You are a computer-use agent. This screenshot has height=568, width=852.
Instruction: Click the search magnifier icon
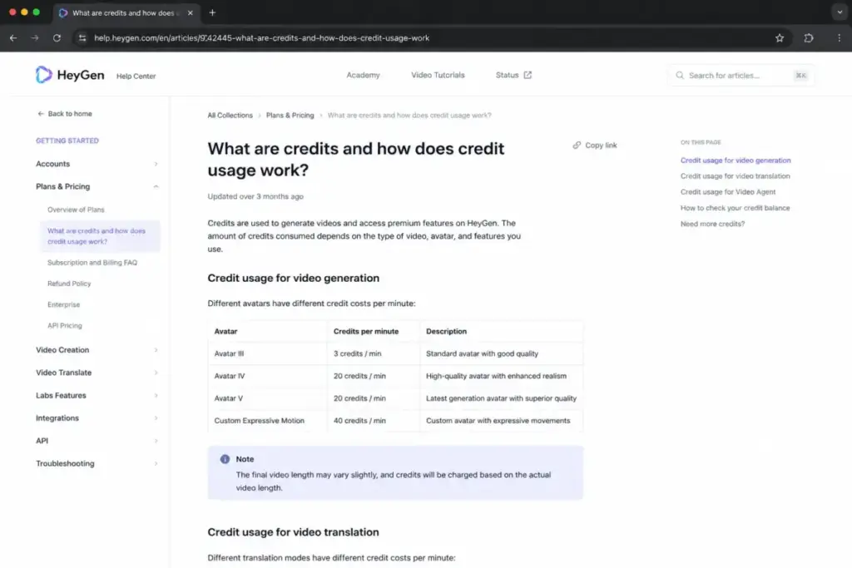tap(680, 76)
